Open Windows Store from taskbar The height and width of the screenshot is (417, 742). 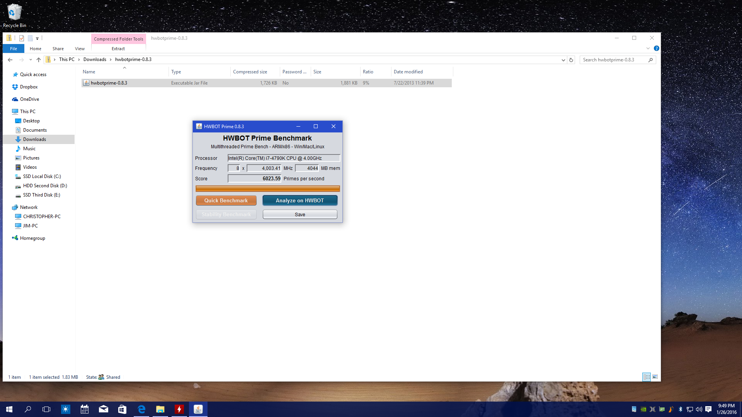click(x=122, y=409)
